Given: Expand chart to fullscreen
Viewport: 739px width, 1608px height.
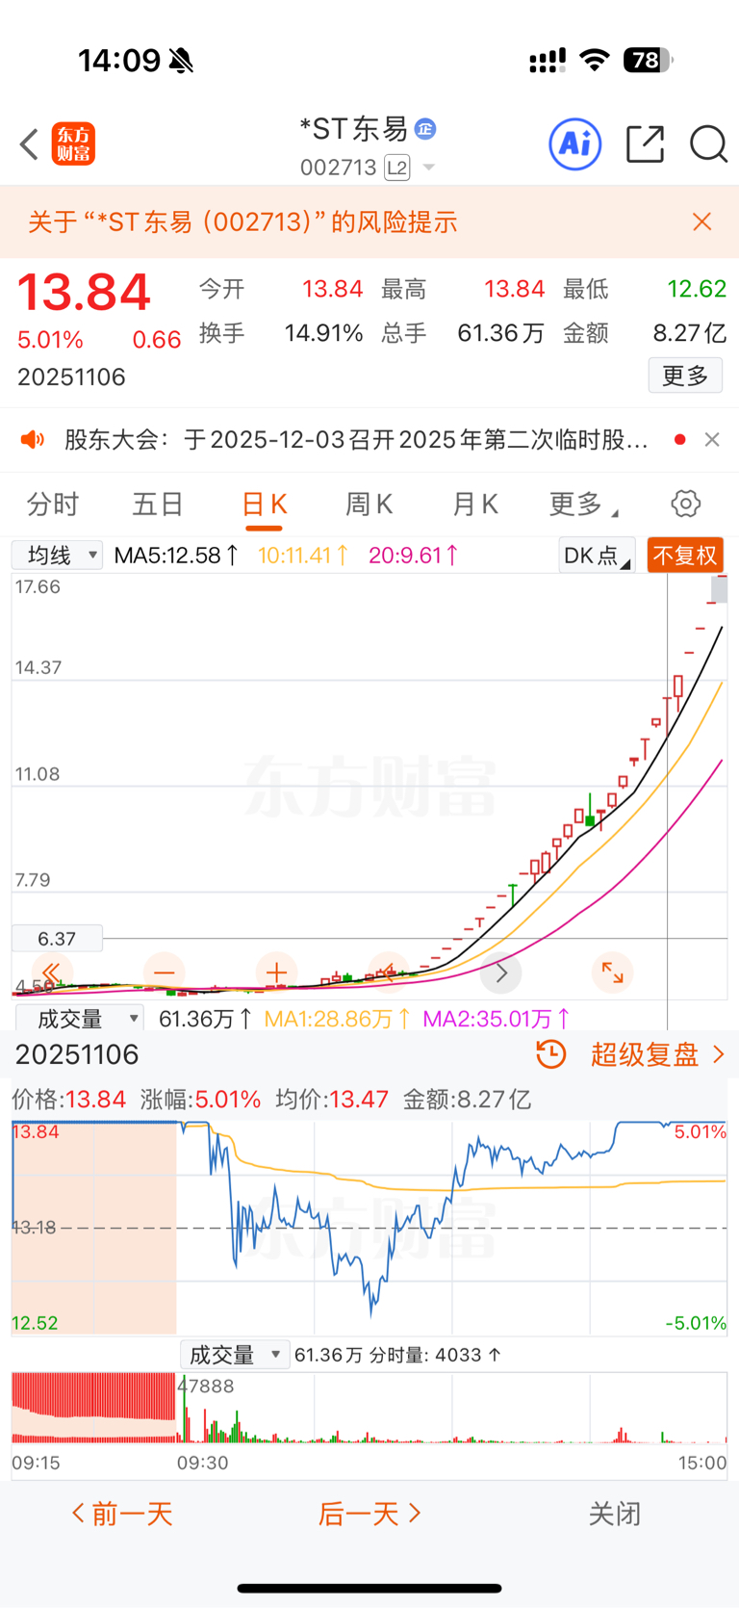Looking at the screenshot, I should [x=613, y=973].
